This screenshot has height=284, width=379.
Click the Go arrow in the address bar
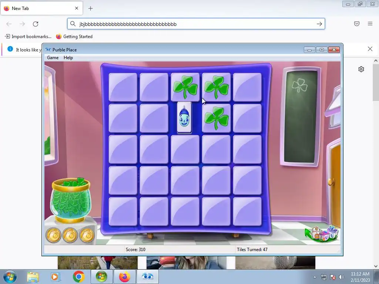pos(319,24)
